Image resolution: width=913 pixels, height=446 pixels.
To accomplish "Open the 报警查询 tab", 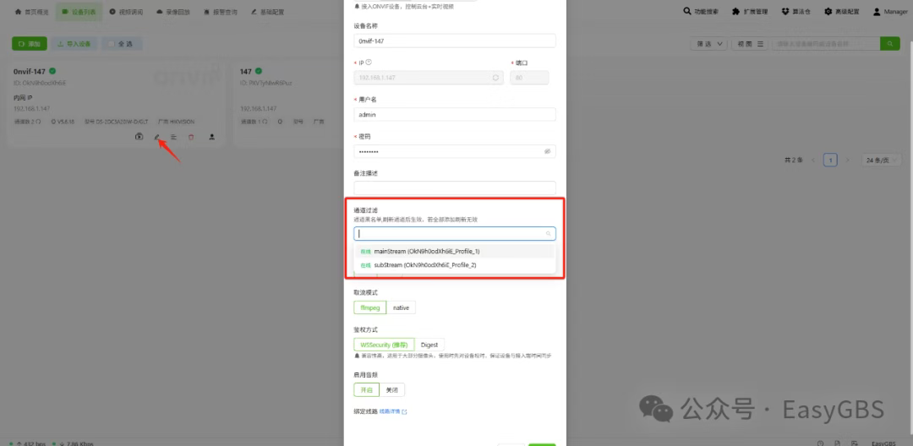I will coord(221,12).
